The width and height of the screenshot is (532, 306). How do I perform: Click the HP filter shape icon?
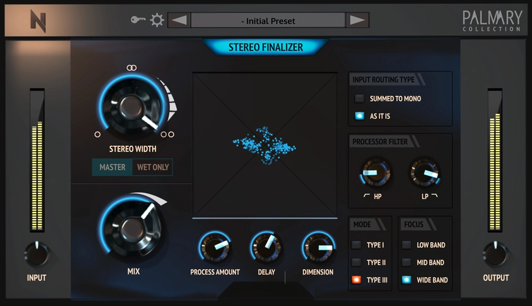(367, 196)
